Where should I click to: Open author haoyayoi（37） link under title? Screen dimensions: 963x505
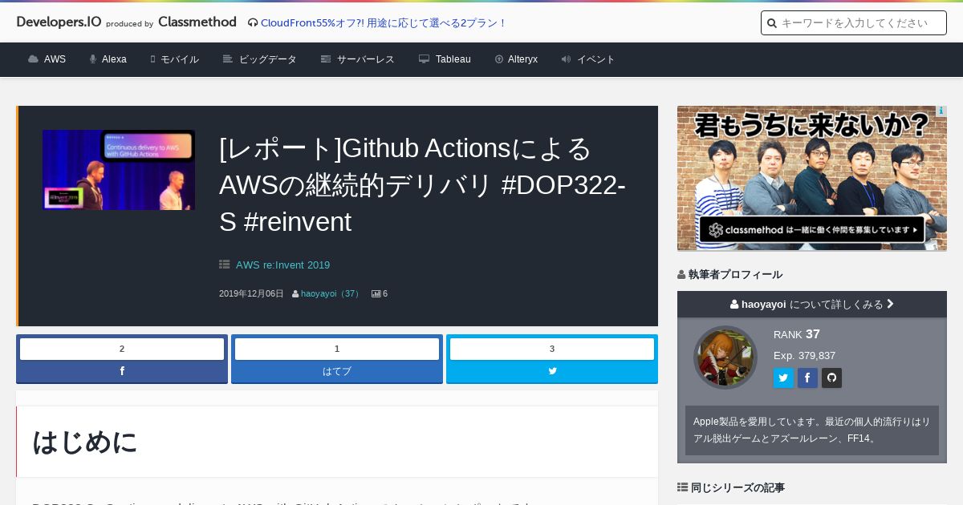tap(331, 294)
